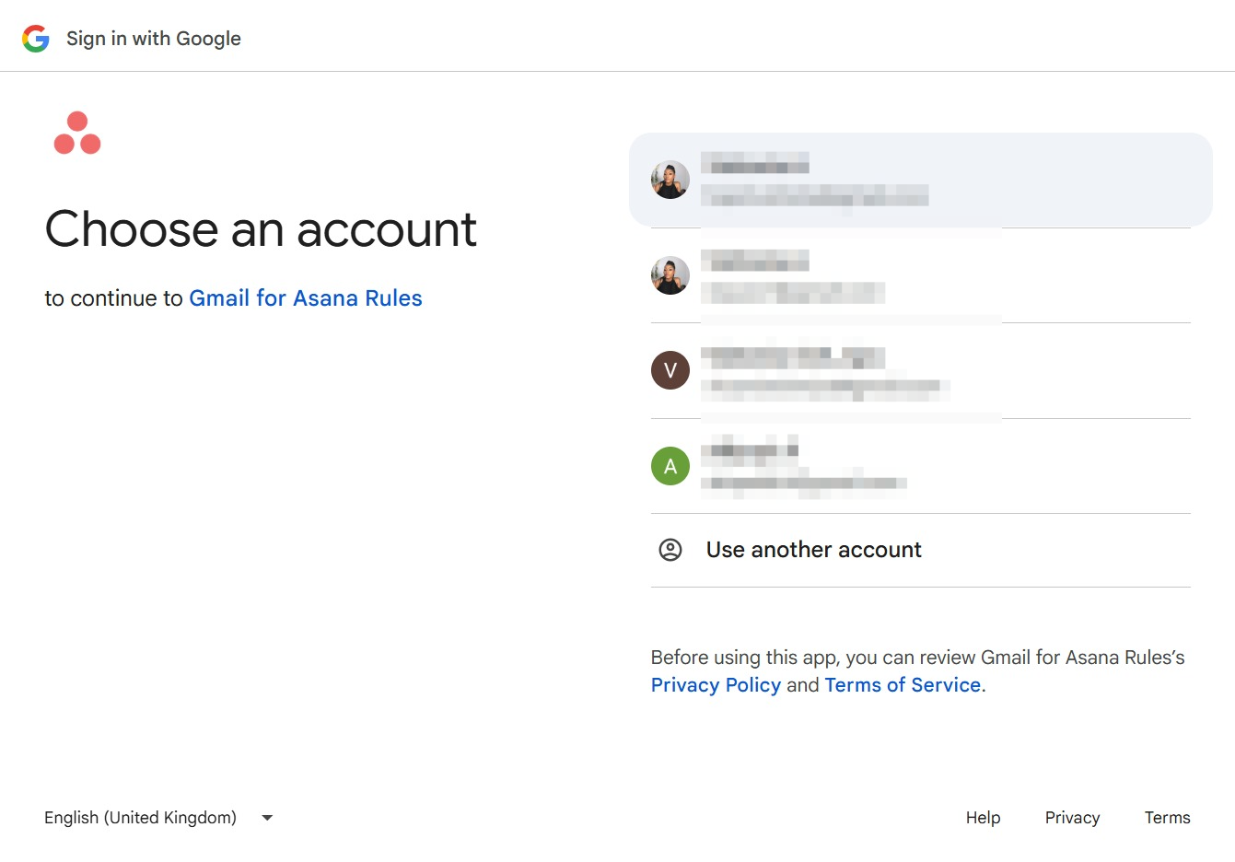The height and width of the screenshot is (862, 1235).
Task: Click the Sign in with Google header text
Action: 154,39
